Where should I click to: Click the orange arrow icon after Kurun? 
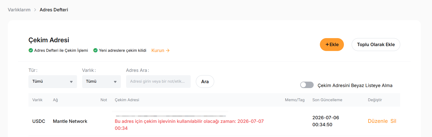click(x=168, y=50)
